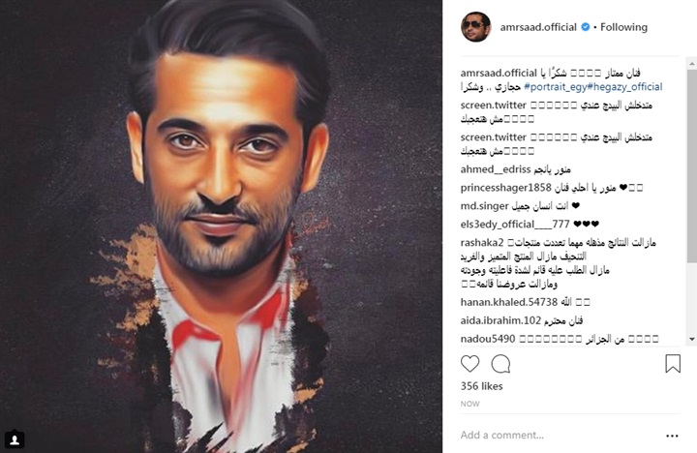The image size is (697, 453).
Task: Open amrsaad.official username in header
Action: click(x=538, y=27)
